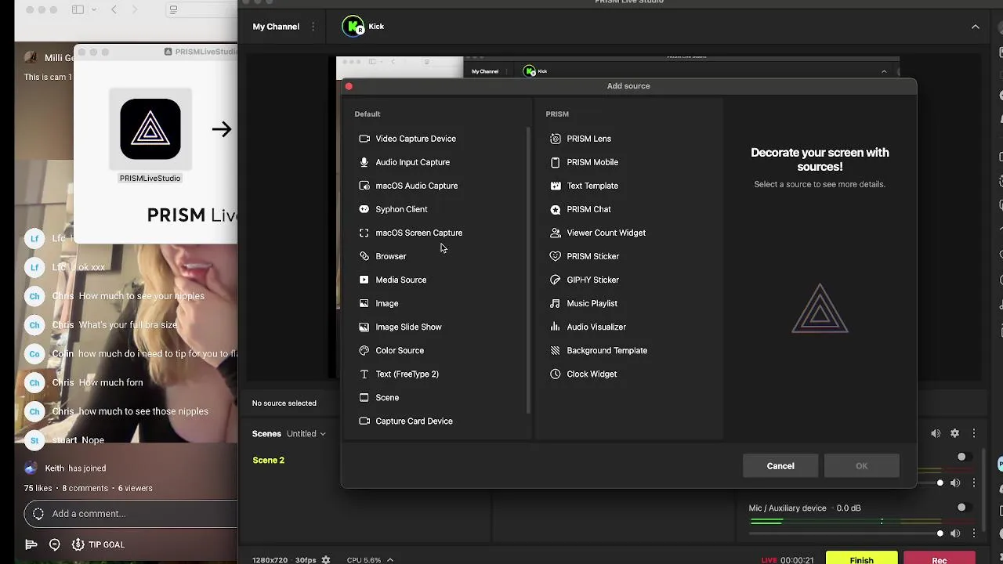Open Mic / Auxiliary device three-dot options

click(974, 533)
